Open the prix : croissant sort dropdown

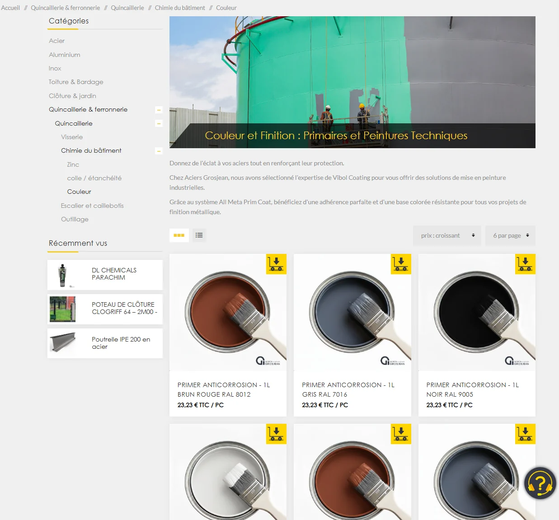coord(447,235)
